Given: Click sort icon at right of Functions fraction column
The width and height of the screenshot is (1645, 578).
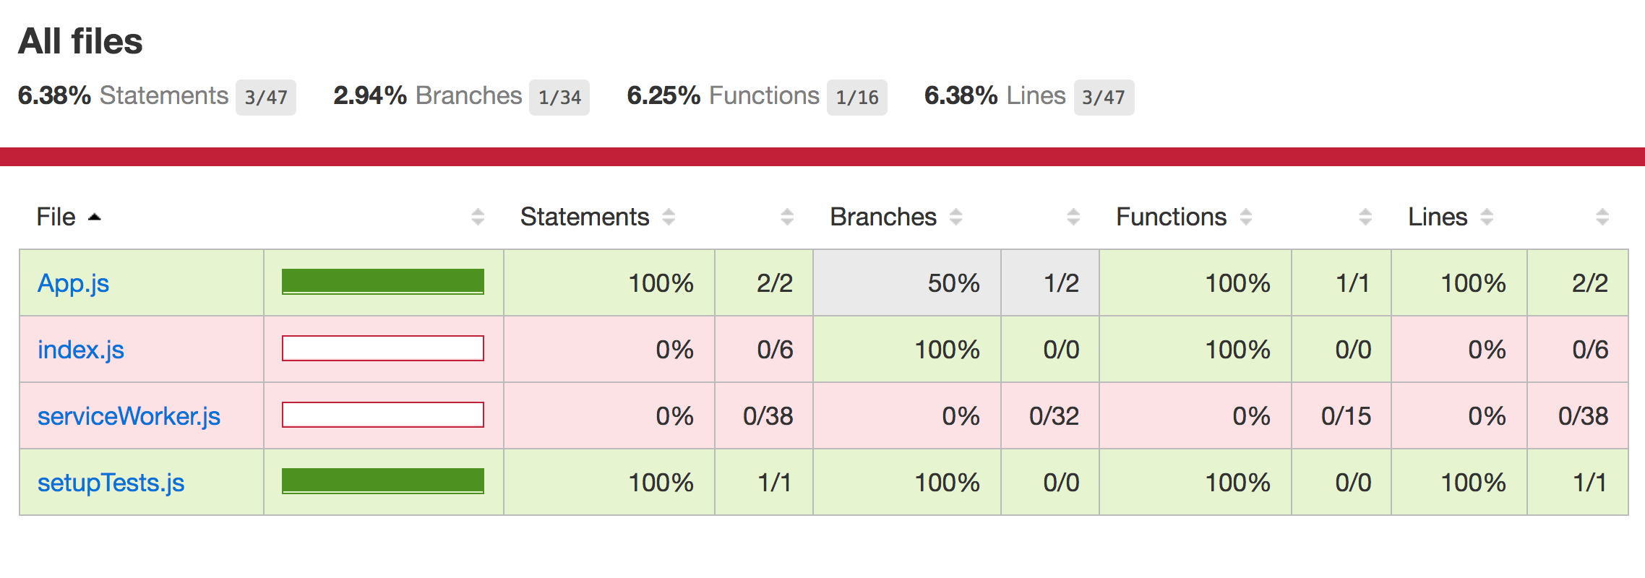Looking at the screenshot, I should click(1365, 217).
